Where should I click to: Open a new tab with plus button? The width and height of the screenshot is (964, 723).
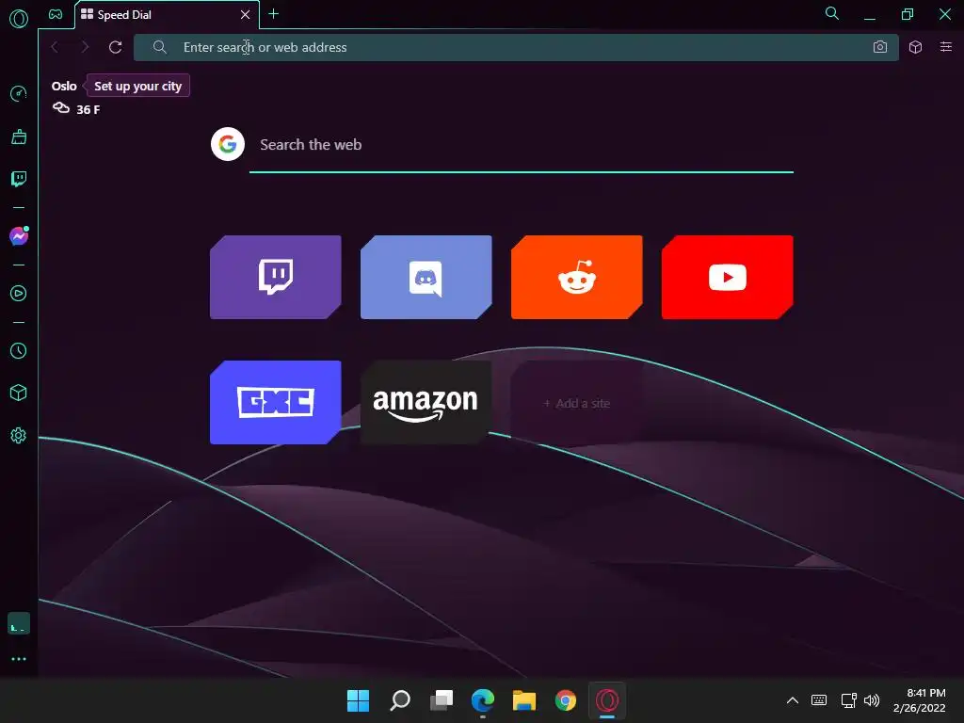tap(274, 13)
